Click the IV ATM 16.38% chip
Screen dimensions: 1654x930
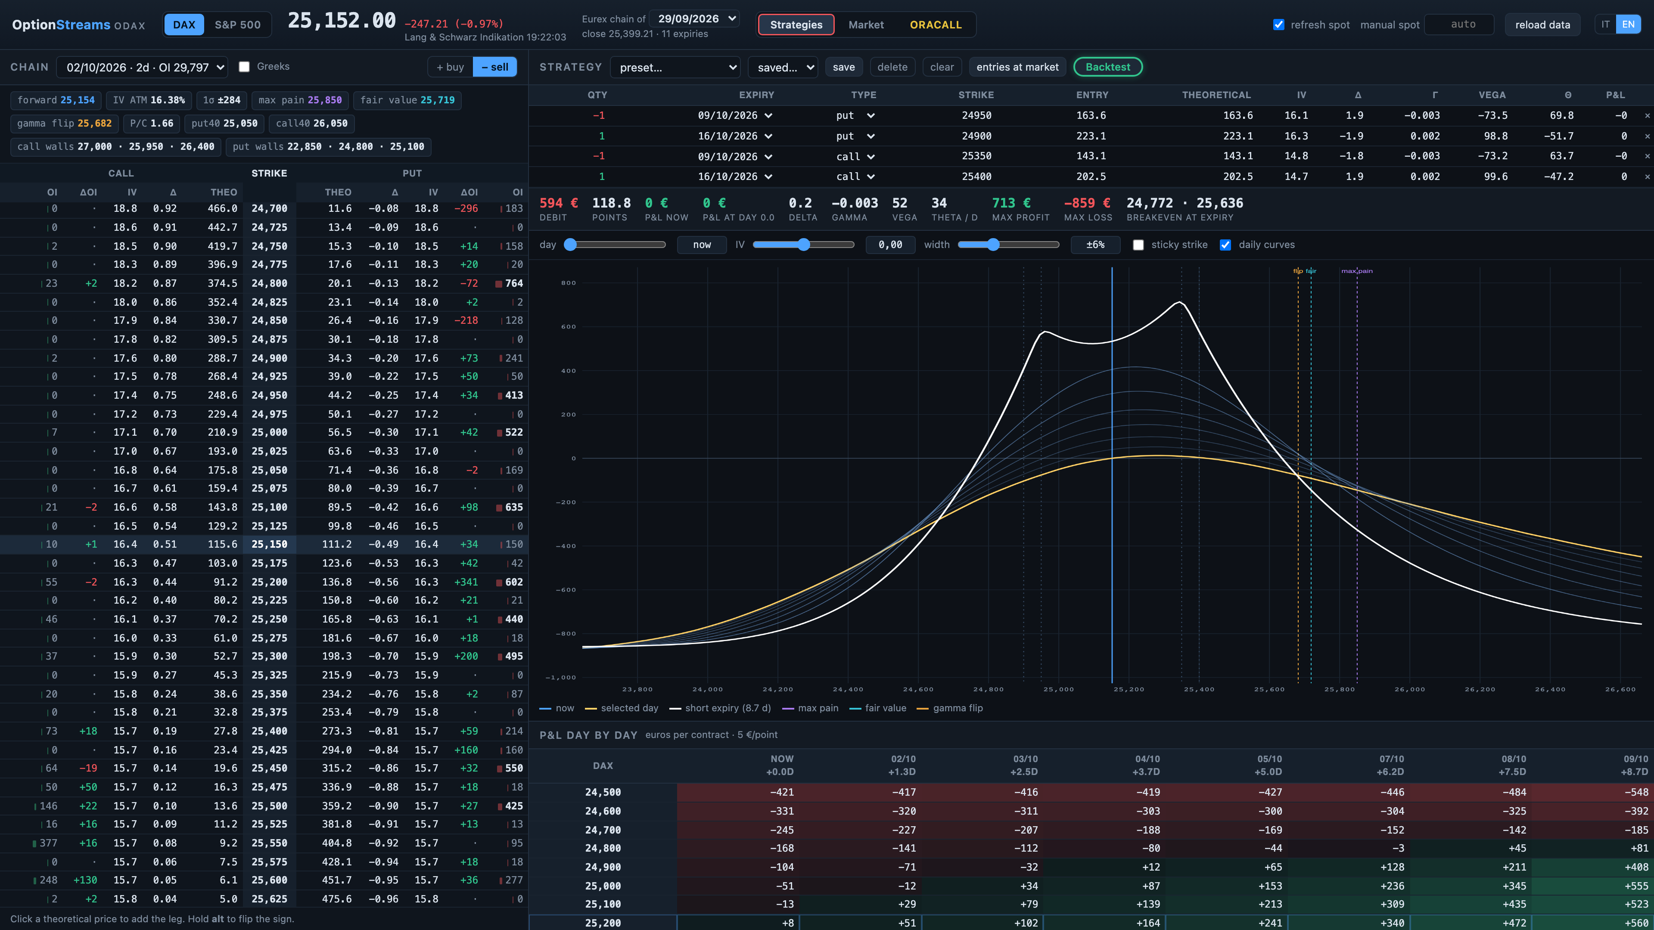click(x=148, y=100)
